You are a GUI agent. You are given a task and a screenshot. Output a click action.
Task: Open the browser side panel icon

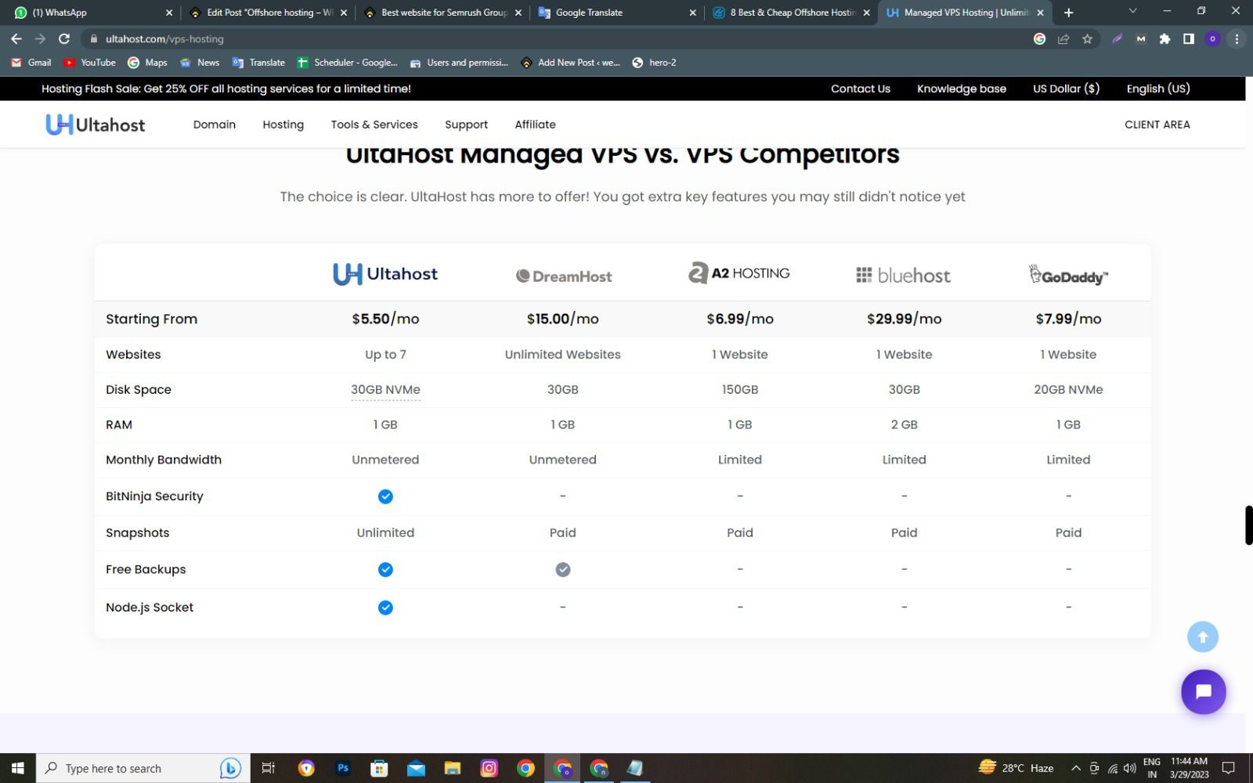point(1188,38)
